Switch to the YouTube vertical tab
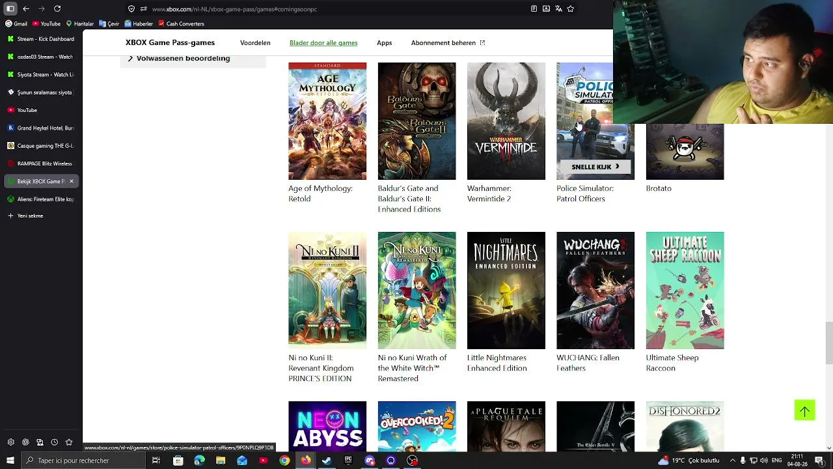833x469 pixels. 41,110
